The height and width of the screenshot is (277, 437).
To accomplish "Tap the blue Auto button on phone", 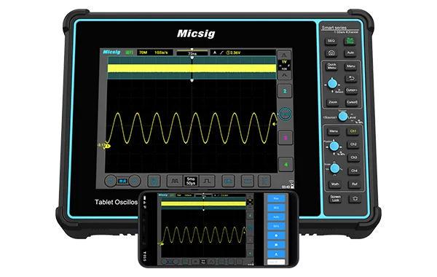I will (x=276, y=216).
